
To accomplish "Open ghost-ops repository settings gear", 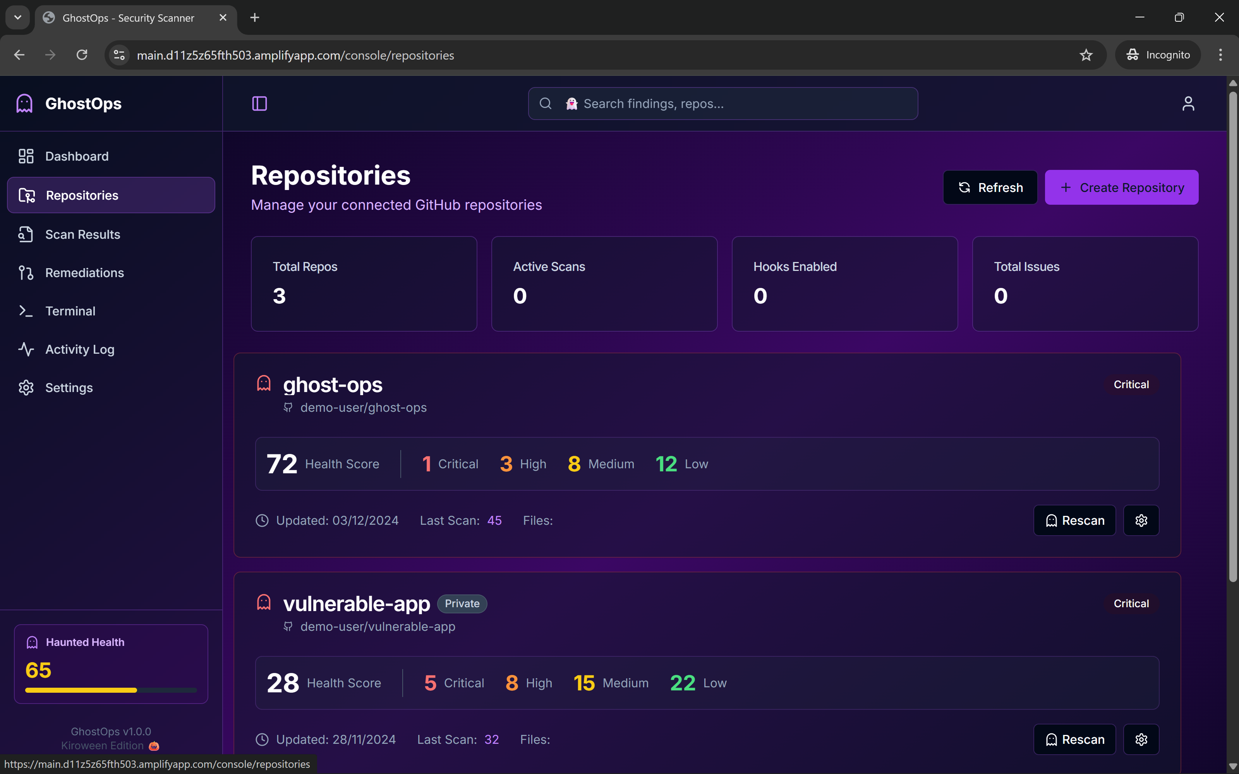I will [1141, 520].
